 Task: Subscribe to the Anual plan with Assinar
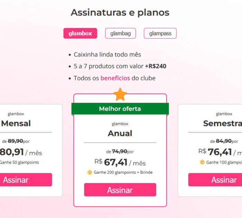(120, 190)
